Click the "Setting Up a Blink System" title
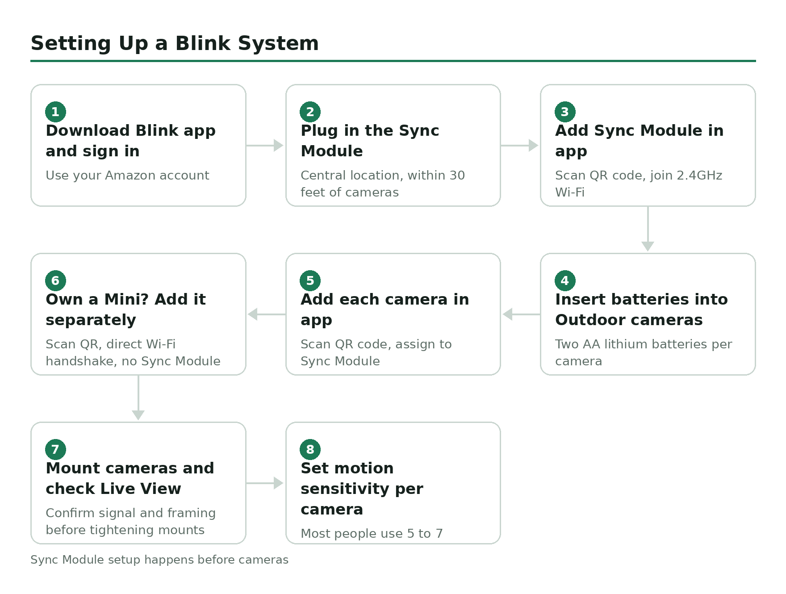The image size is (786, 594). [x=175, y=43]
